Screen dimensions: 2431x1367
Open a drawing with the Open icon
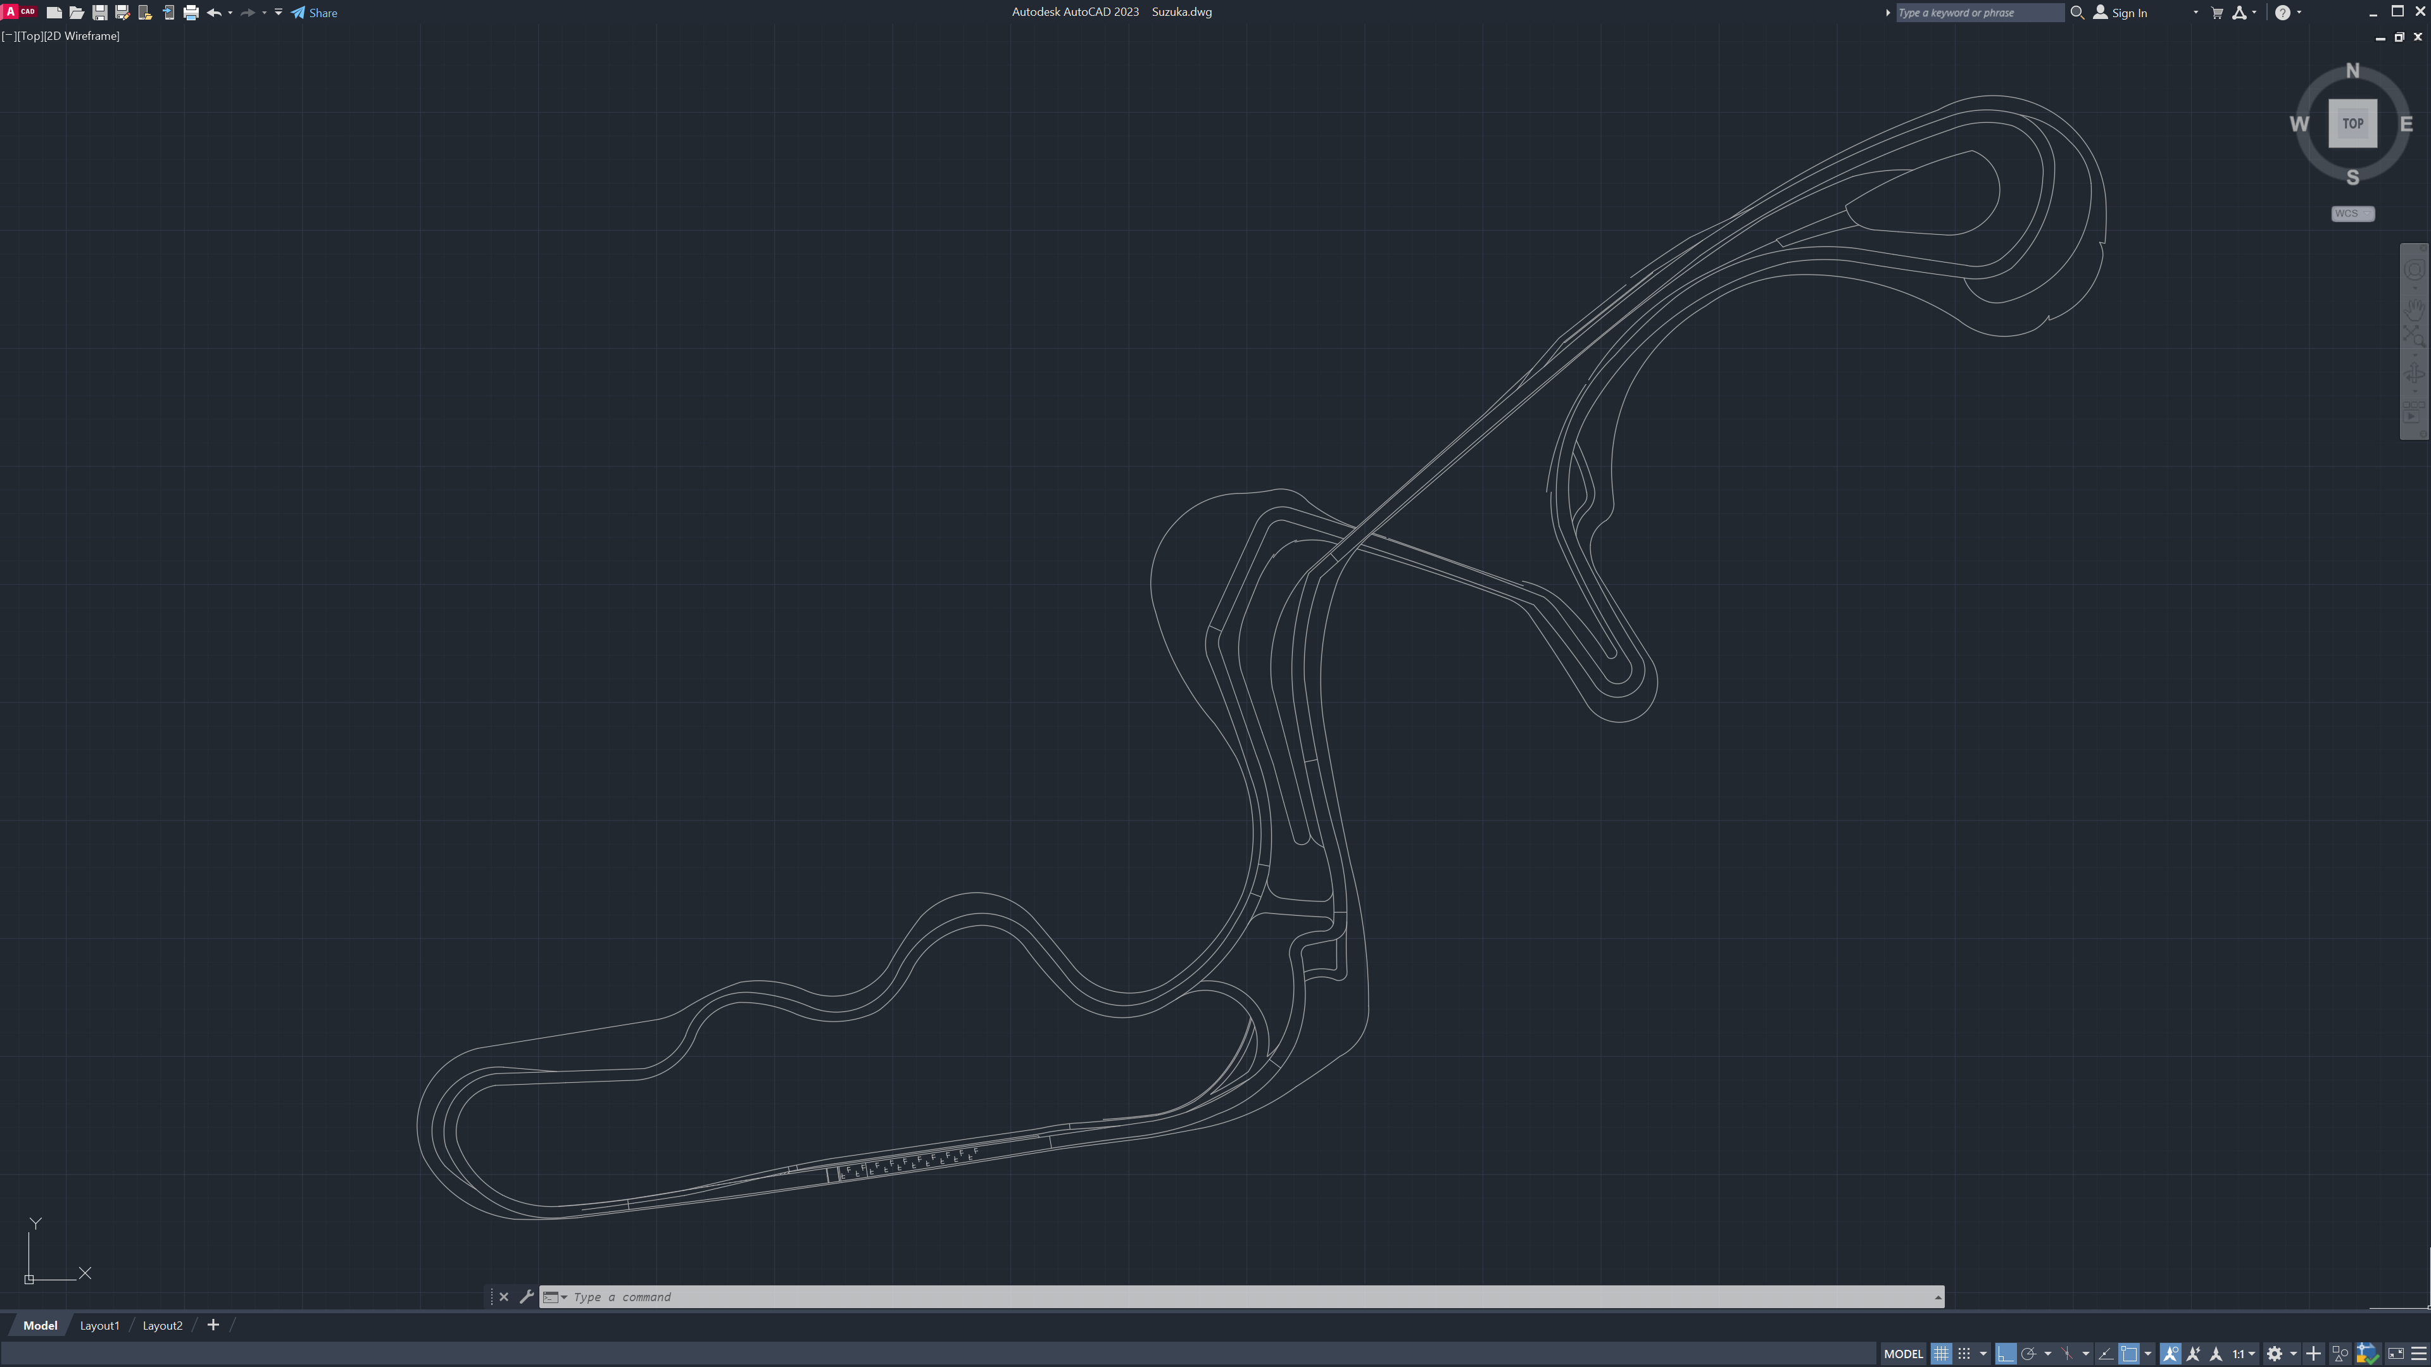pos(77,13)
